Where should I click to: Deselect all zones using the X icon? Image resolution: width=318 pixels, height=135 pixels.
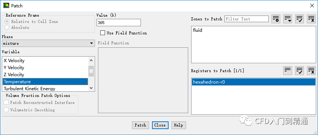coord(311,19)
